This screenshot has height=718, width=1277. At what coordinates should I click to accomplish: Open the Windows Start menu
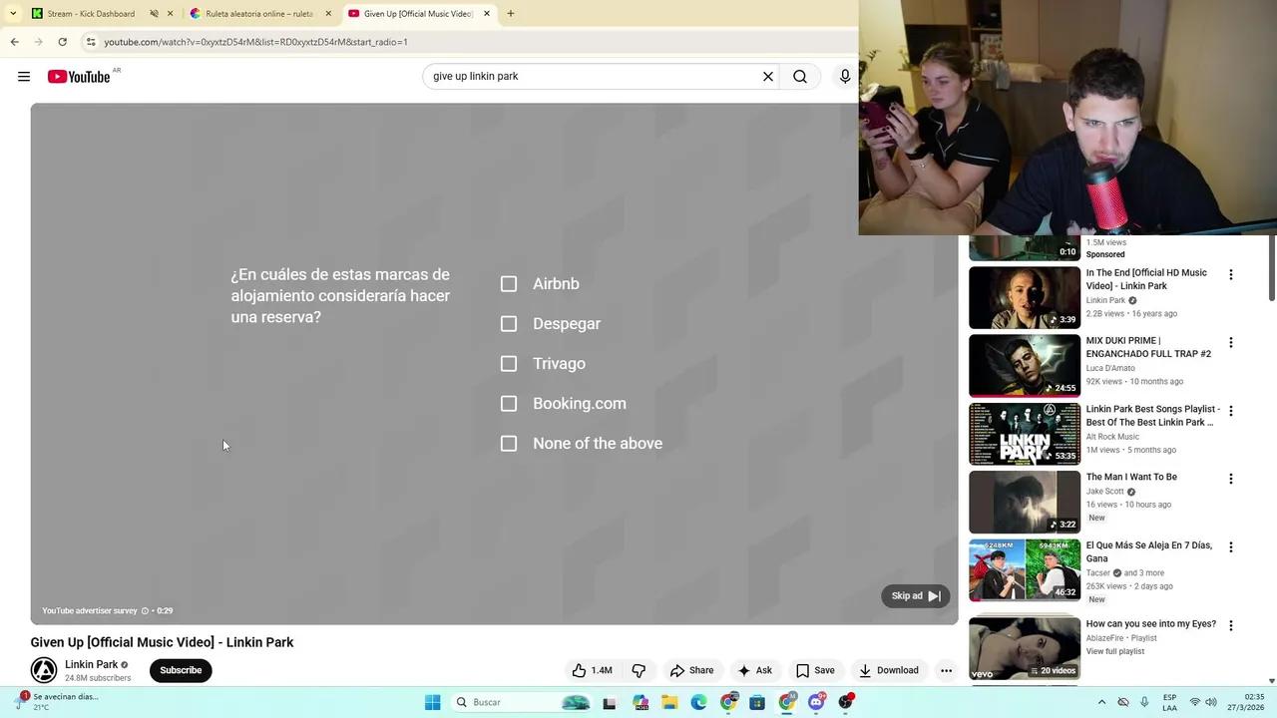click(x=432, y=702)
